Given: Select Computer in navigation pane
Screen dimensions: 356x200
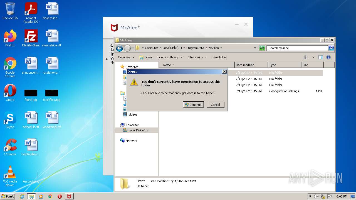Looking at the screenshot, I should click(132, 125).
